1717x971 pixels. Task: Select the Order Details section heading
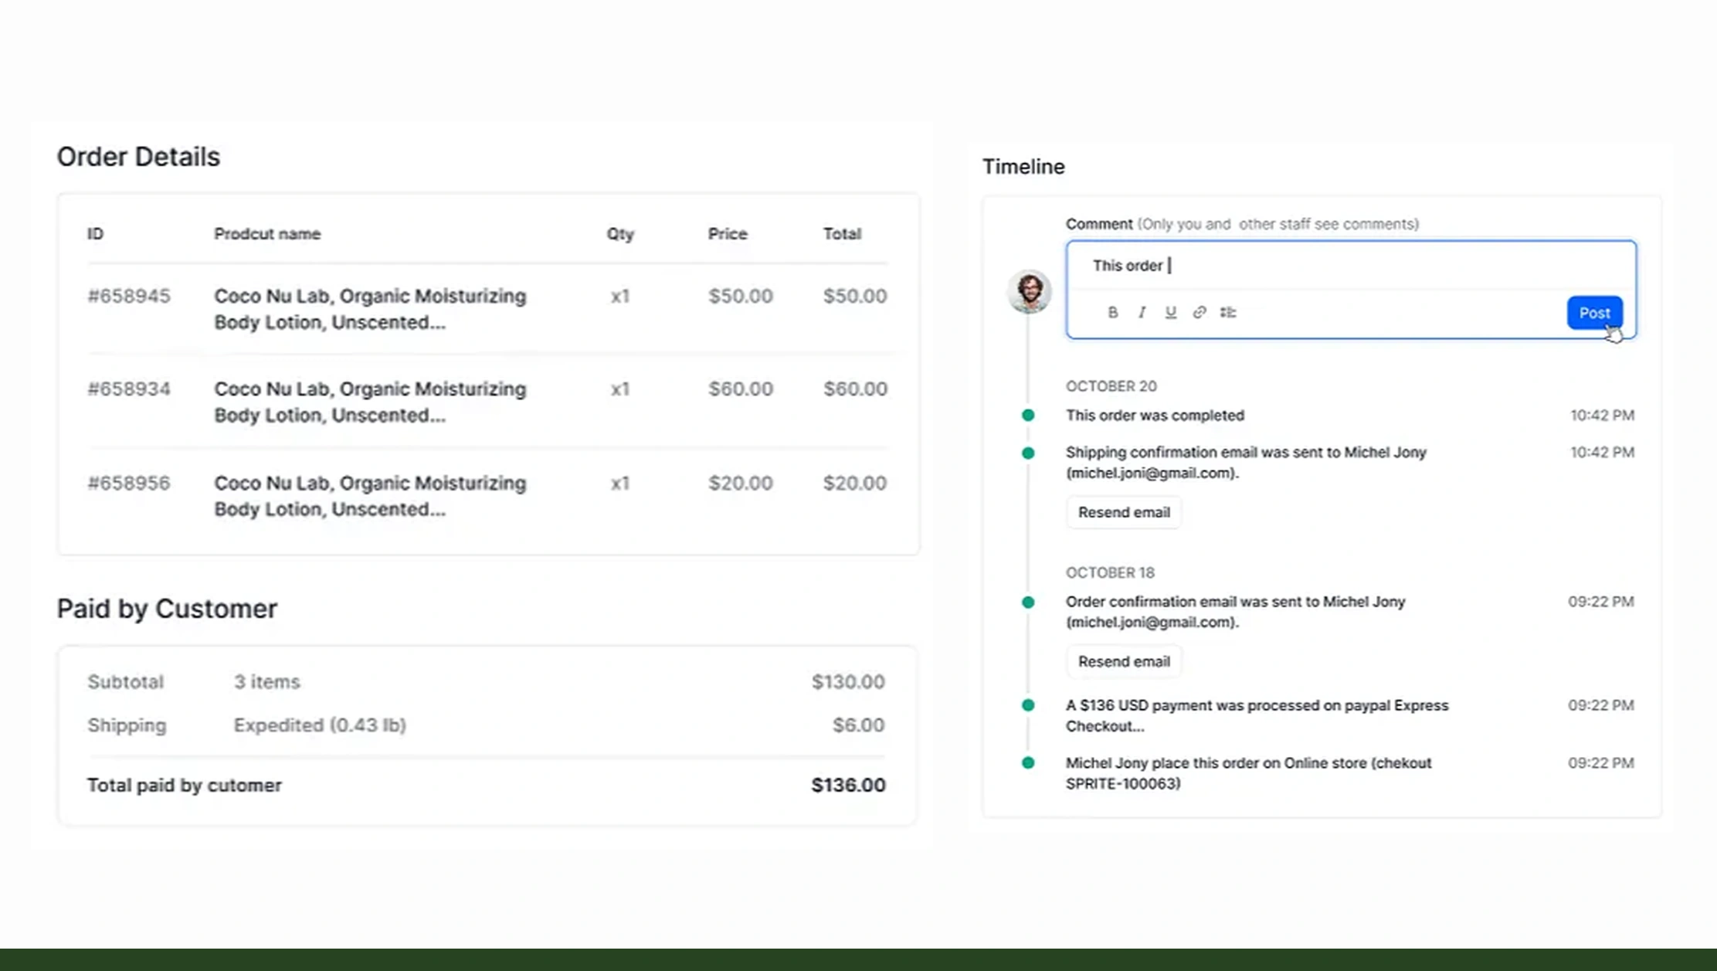pyautogui.click(x=138, y=157)
